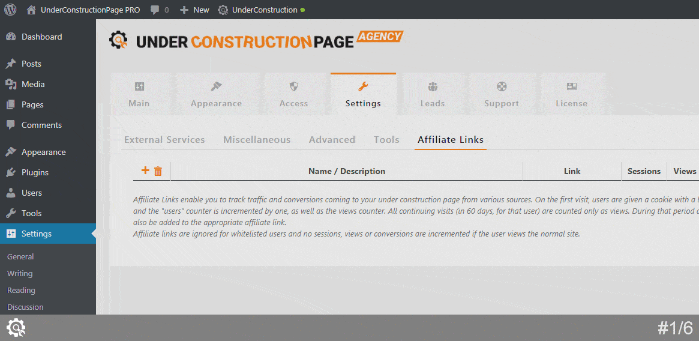
Task: Select the Miscellaneous sub-tab
Action: click(x=257, y=139)
